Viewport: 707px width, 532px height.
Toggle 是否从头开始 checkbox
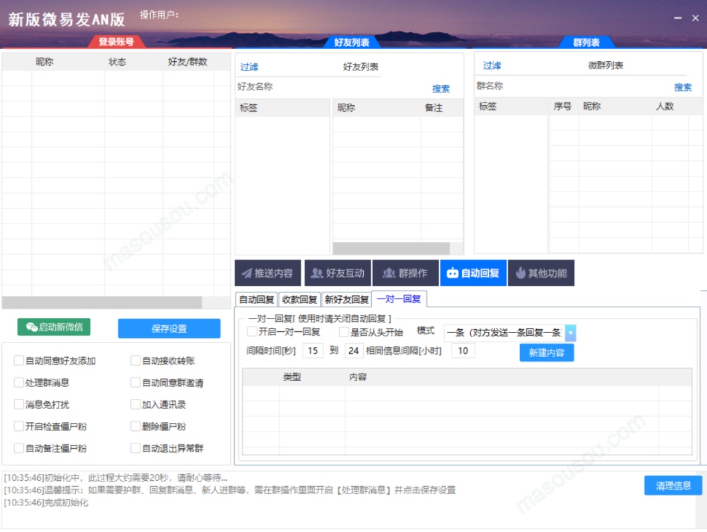click(344, 332)
